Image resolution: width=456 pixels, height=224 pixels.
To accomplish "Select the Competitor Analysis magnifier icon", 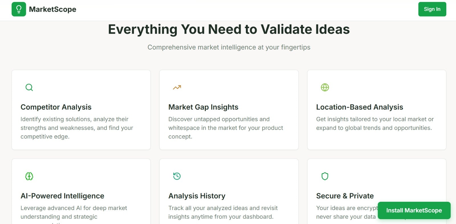I will click(29, 87).
